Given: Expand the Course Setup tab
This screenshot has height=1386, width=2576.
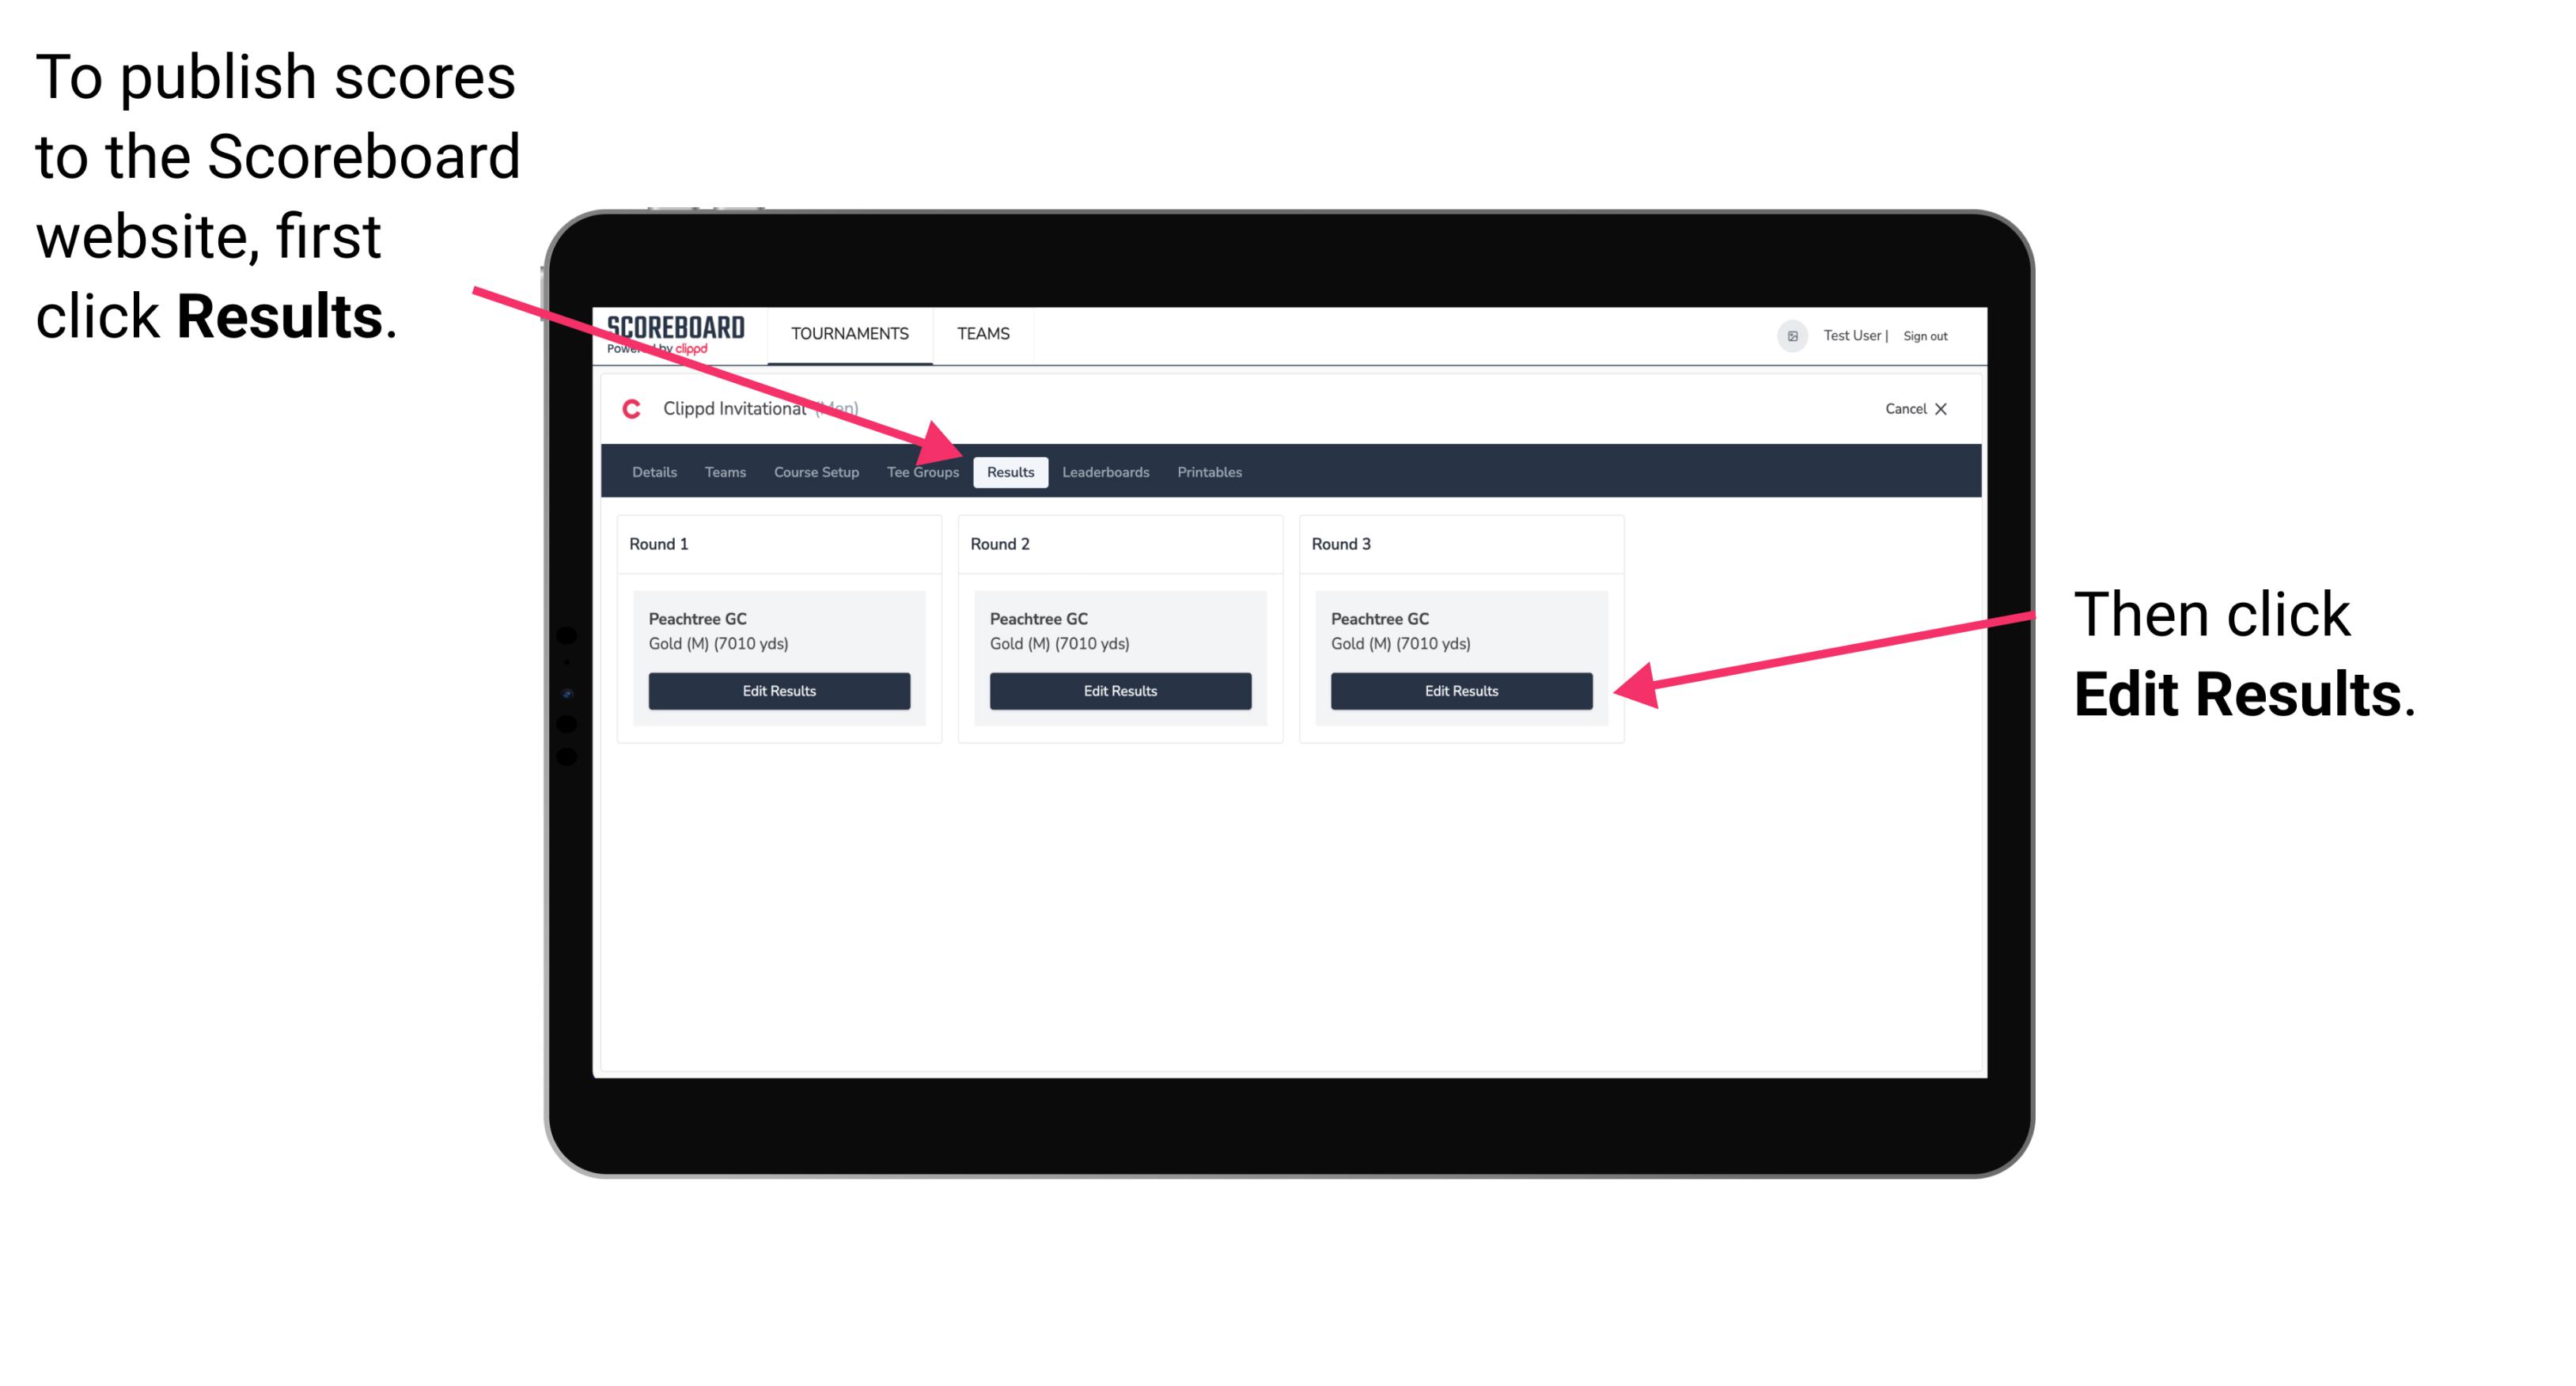Looking at the screenshot, I should (814, 471).
